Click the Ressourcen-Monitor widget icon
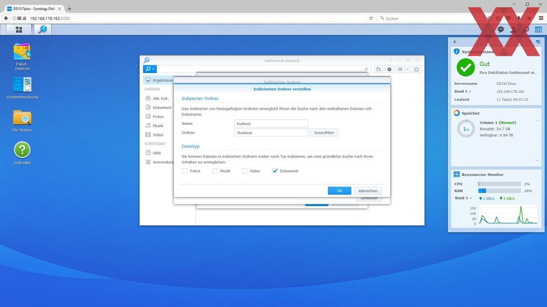This screenshot has height=307, width=547. (x=457, y=174)
